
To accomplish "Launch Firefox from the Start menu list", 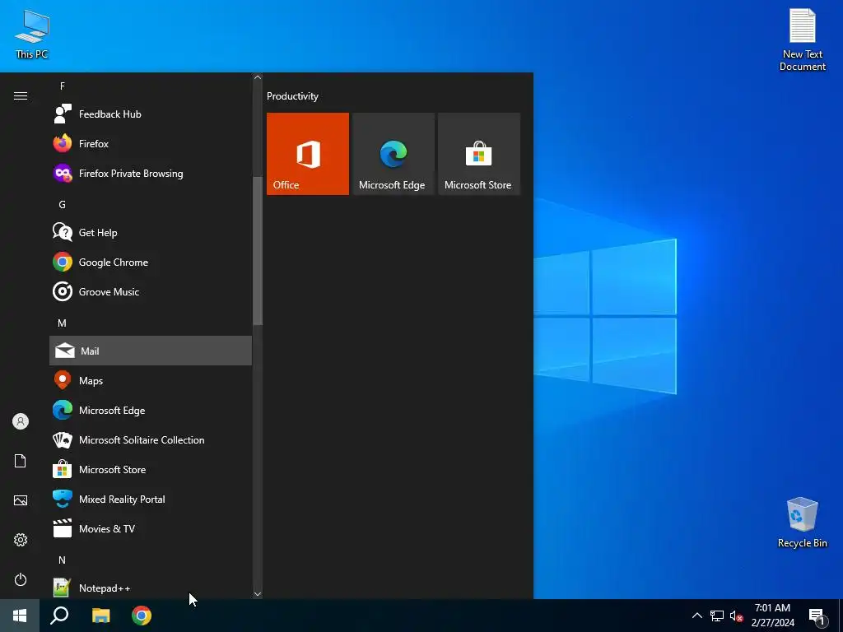I will coord(151,143).
